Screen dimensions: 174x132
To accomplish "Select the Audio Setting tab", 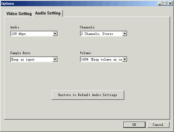I will click(48, 13).
